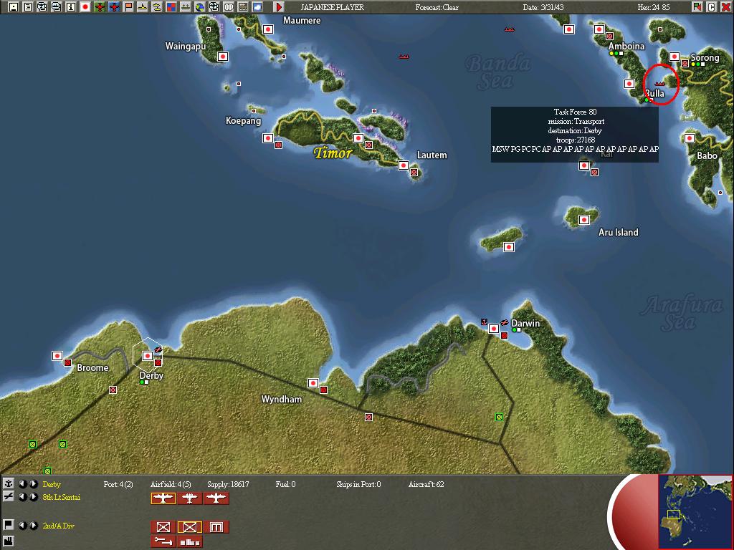Select the red plane on blue icon

click(x=114, y=7)
